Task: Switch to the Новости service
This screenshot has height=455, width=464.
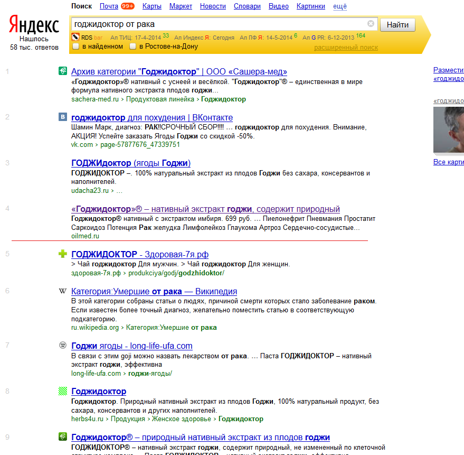Action: (x=213, y=6)
